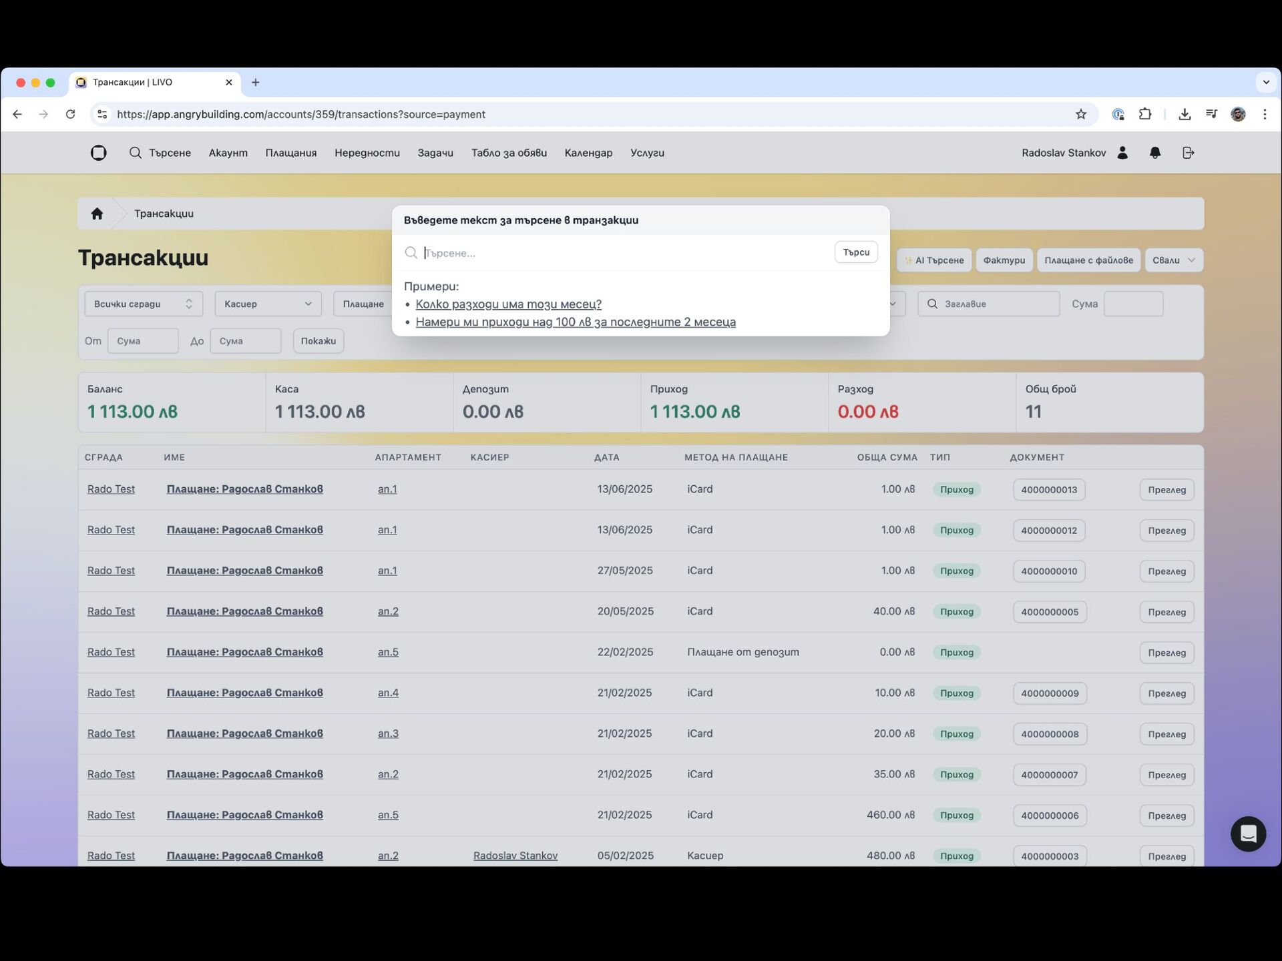Screen dimensions: 1282x961
Task: Click the home icon in the breadcrumb
Action: 97,214
